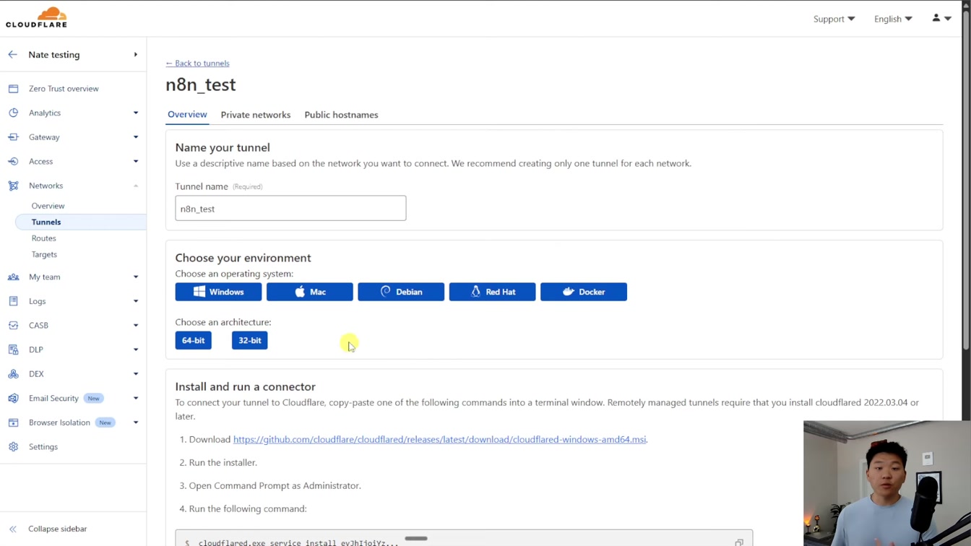Expand the Analytics section arrow
This screenshot has height=546, width=971.
[135, 113]
